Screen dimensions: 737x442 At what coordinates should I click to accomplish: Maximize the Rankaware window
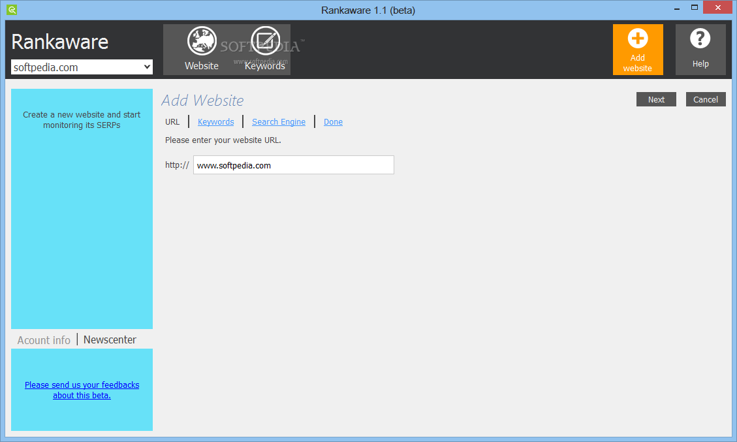click(694, 8)
